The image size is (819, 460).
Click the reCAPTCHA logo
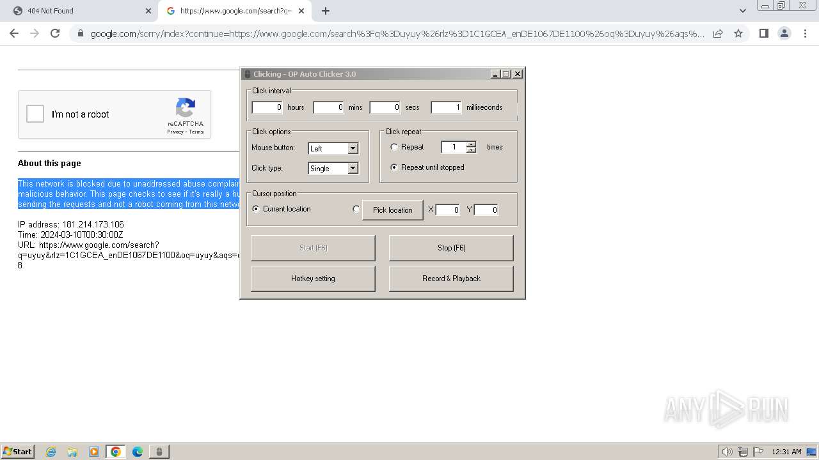pyautogui.click(x=186, y=108)
